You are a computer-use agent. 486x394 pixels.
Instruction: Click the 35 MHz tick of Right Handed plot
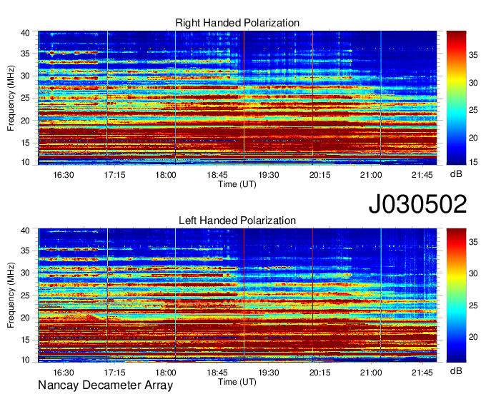[26, 54]
